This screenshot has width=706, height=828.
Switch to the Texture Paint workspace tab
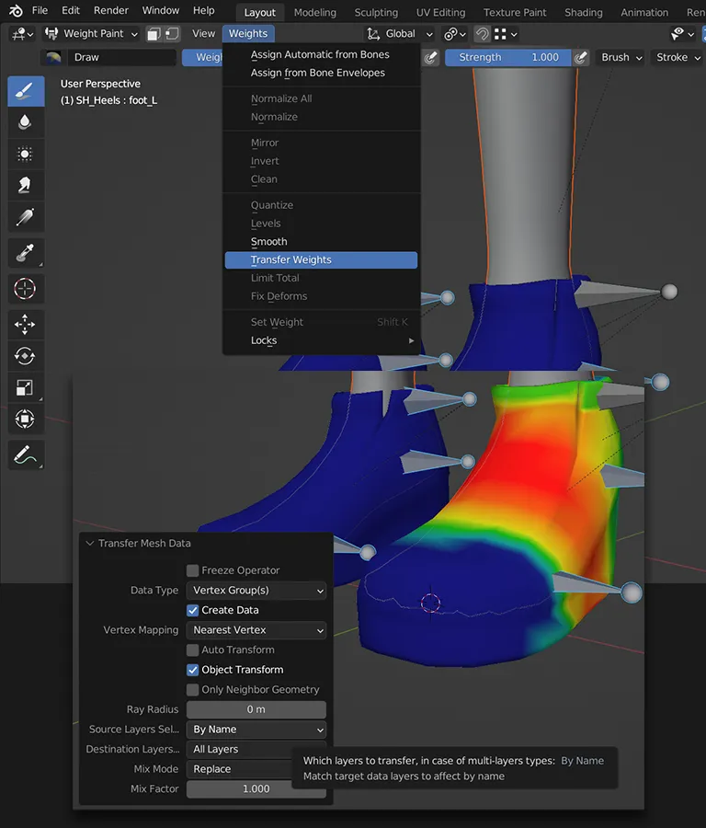tap(515, 12)
